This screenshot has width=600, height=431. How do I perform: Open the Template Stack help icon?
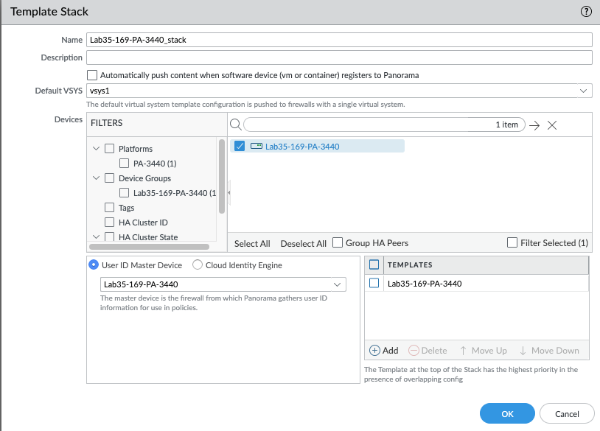(586, 12)
